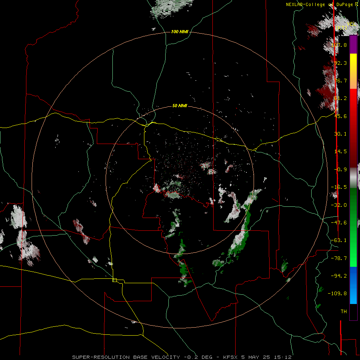The width and height of the screenshot is (360, 360).
Task: Click the 50 NMI range ring label
Action: click(x=180, y=106)
